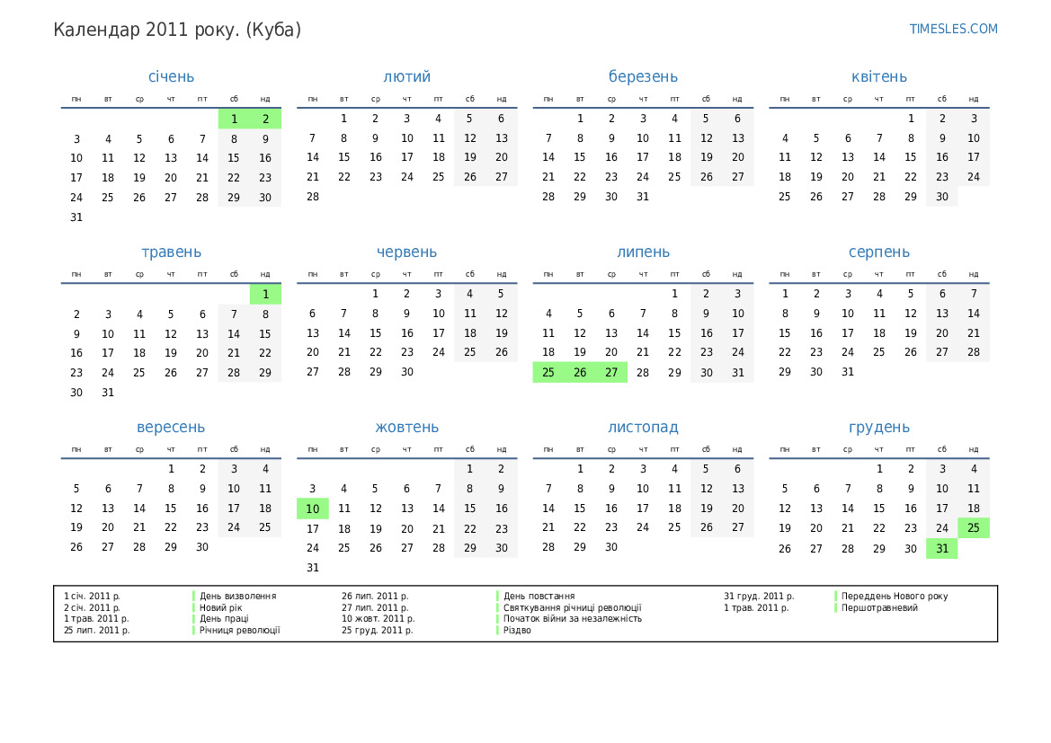Click date 31 in серпень

[x=847, y=372]
